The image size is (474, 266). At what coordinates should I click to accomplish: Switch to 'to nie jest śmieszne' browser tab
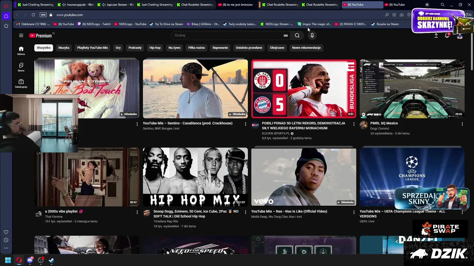tap(236, 5)
